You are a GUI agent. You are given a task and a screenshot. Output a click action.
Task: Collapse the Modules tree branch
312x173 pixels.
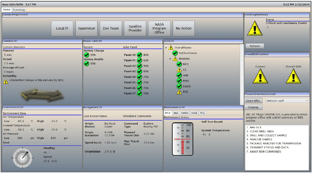pos(170,59)
